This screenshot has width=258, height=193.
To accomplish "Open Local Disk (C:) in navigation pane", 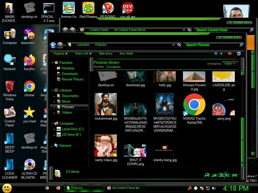I will pos(73,129).
